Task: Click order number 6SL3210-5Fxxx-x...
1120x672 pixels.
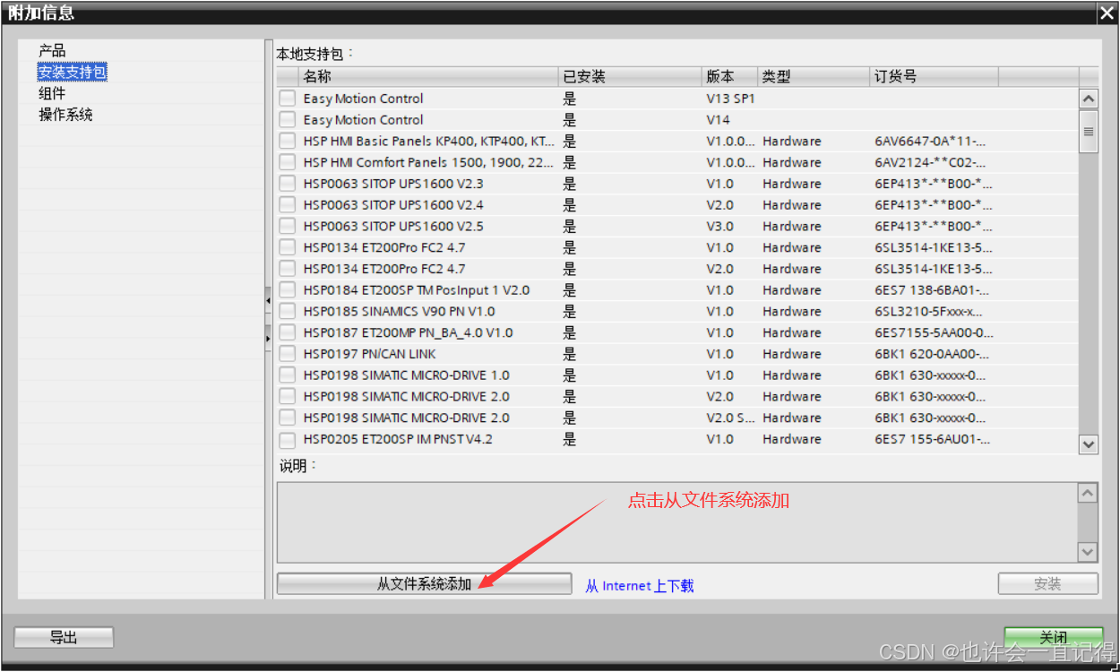Action: pos(928,312)
